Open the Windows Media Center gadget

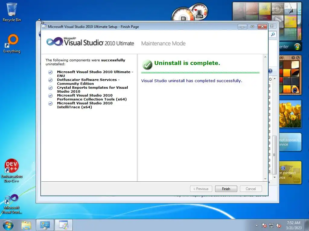coord(291,47)
